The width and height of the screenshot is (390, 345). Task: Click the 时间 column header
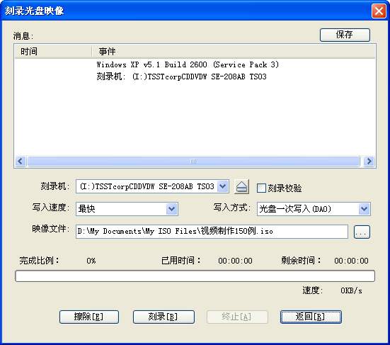(x=53, y=52)
